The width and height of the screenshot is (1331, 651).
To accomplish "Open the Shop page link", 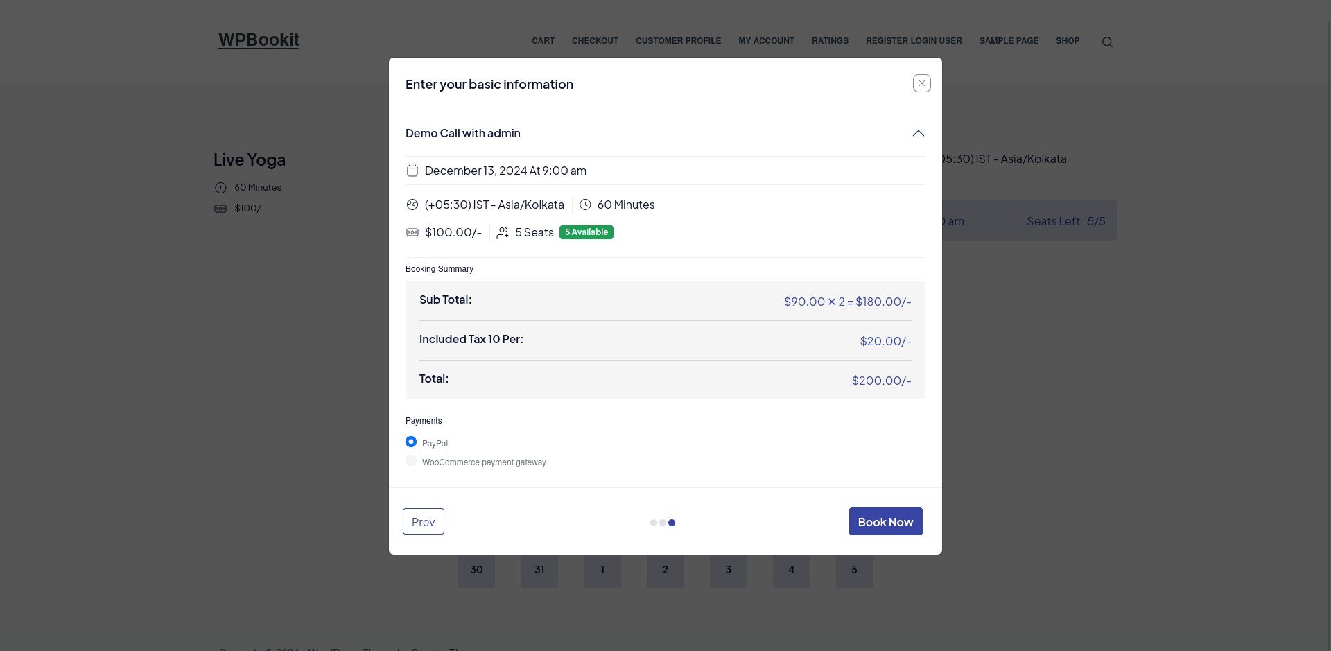I will [1068, 41].
